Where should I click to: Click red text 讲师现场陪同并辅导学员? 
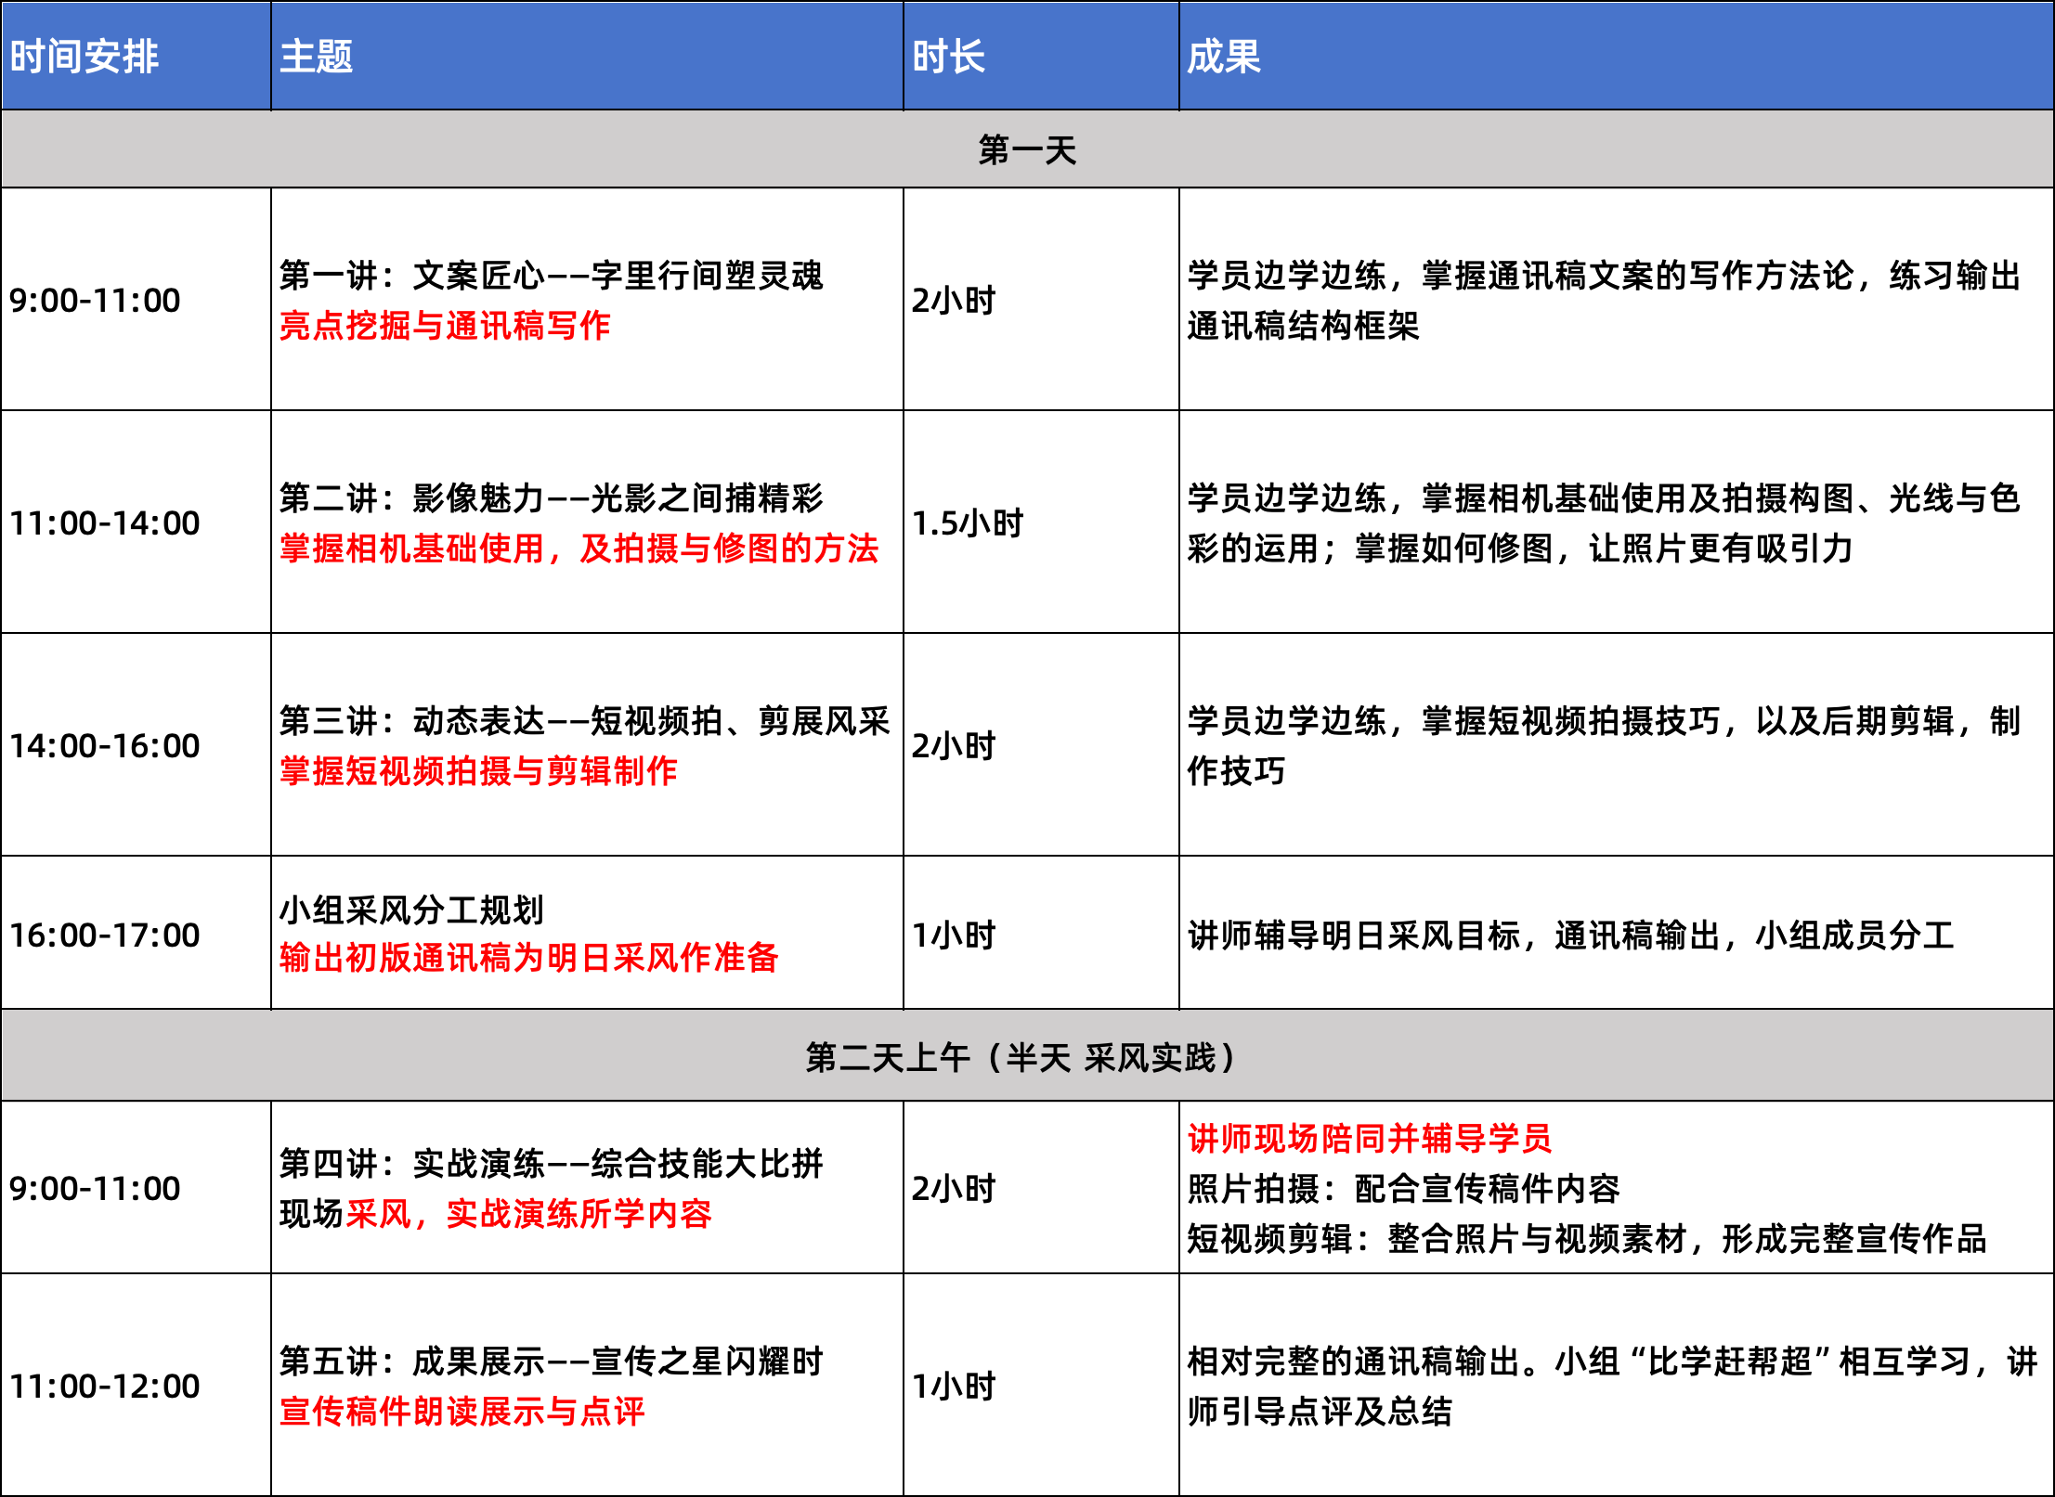1370,1138
